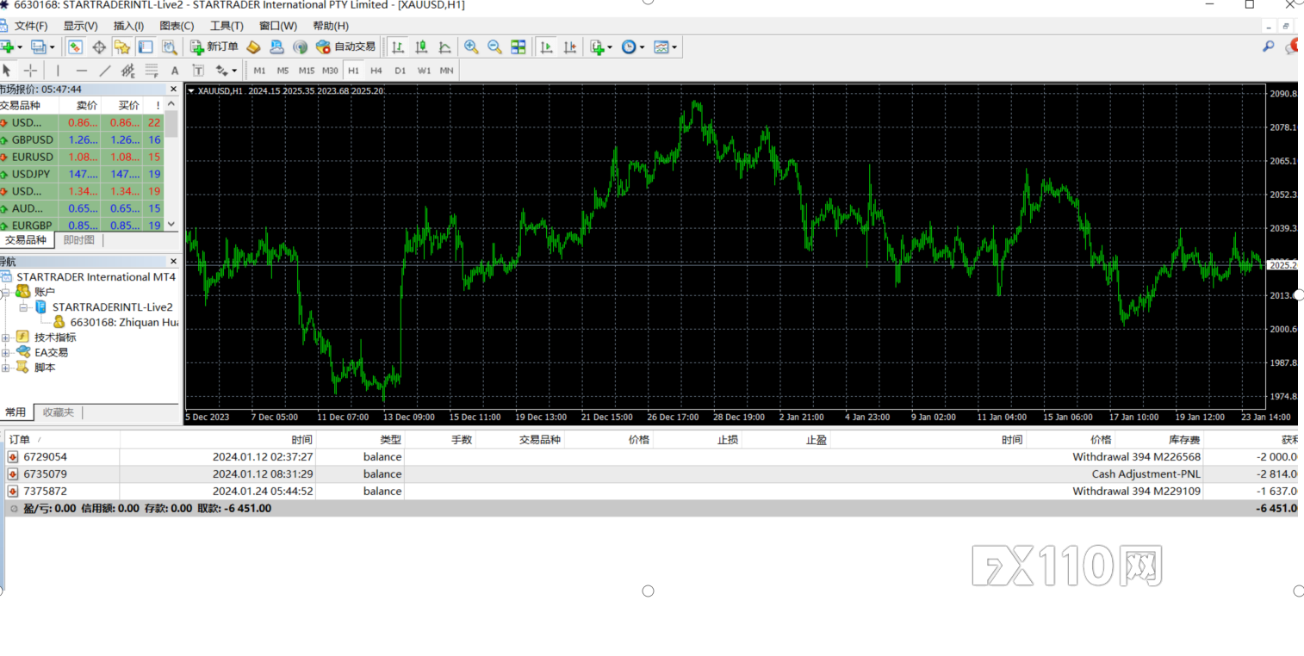This screenshot has height=656, width=1304.
Task: Toggle chart shift icon
Action: click(570, 46)
